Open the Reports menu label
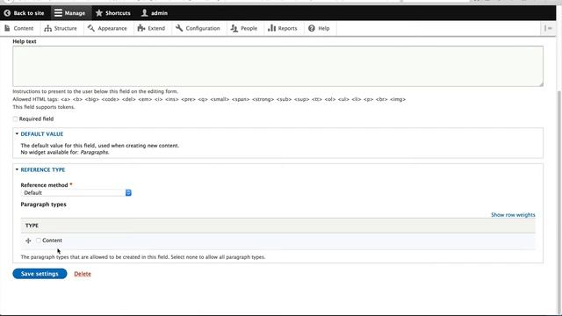This screenshot has width=562, height=316. tap(287, 28)
